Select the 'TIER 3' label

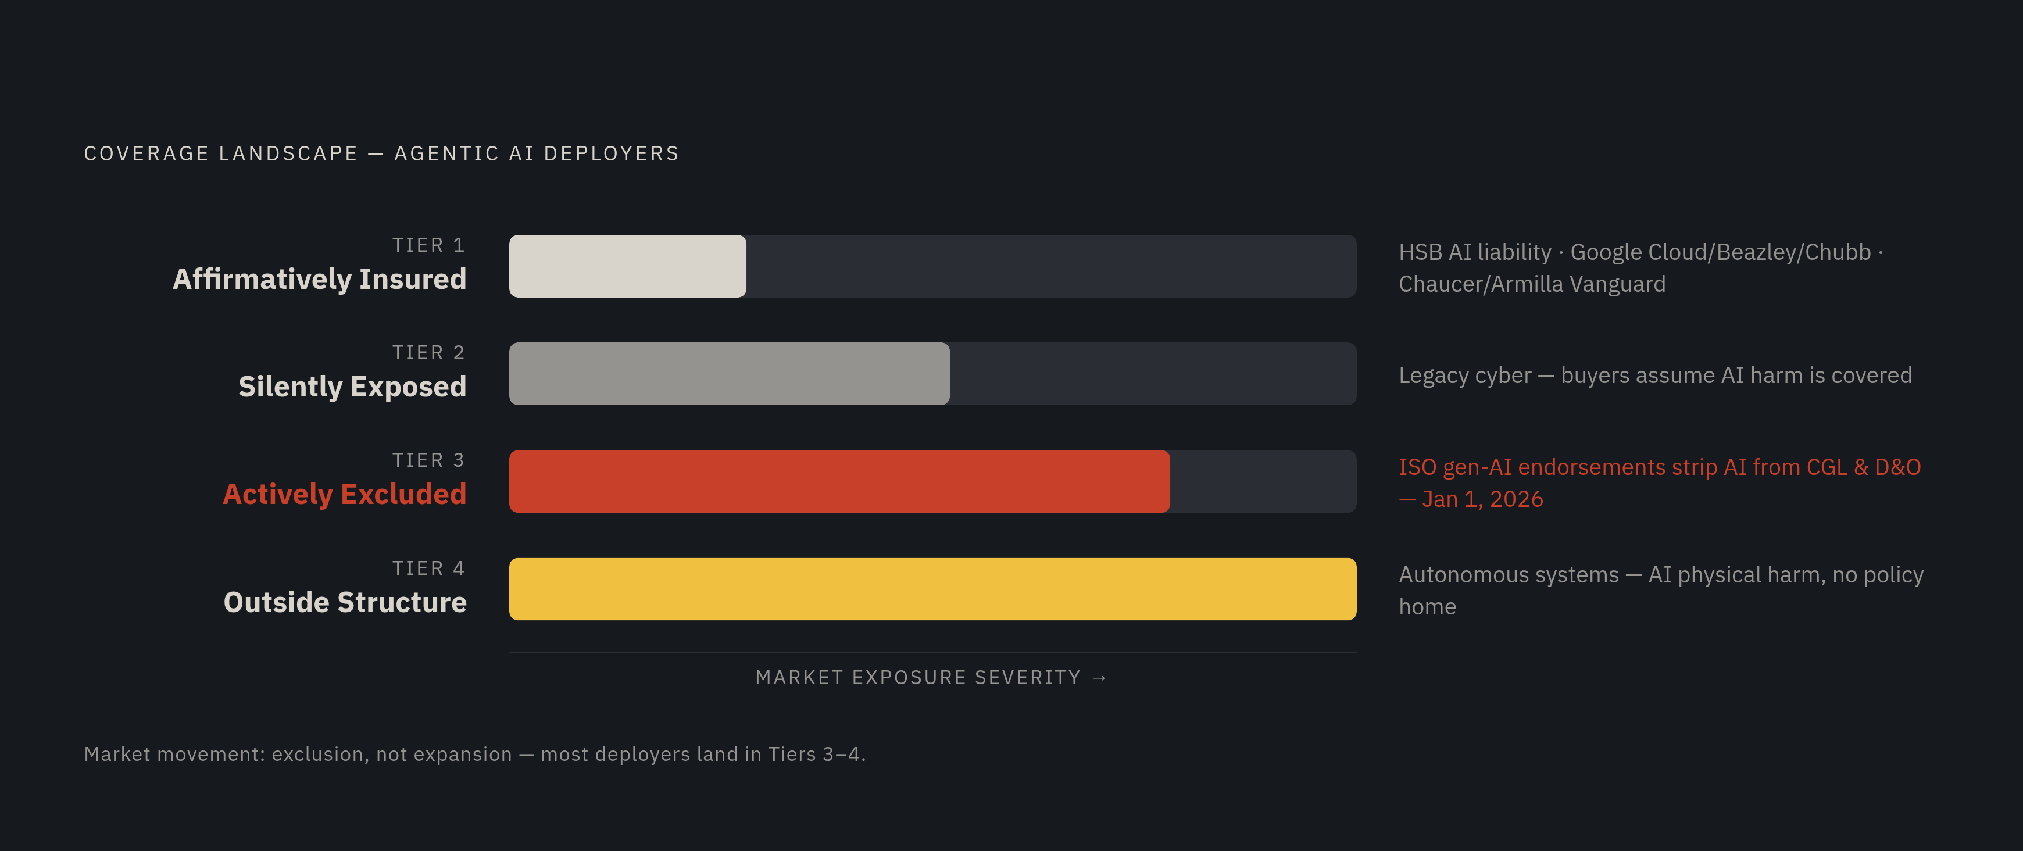pos(429,460)
